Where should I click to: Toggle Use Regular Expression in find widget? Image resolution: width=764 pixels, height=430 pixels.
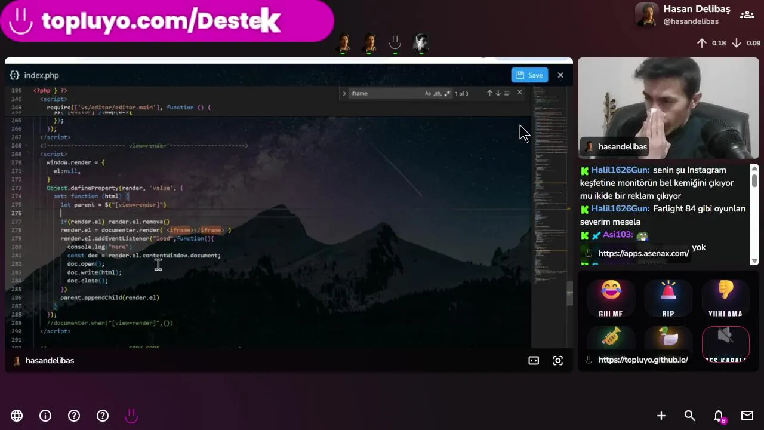[x=446, y=93]
